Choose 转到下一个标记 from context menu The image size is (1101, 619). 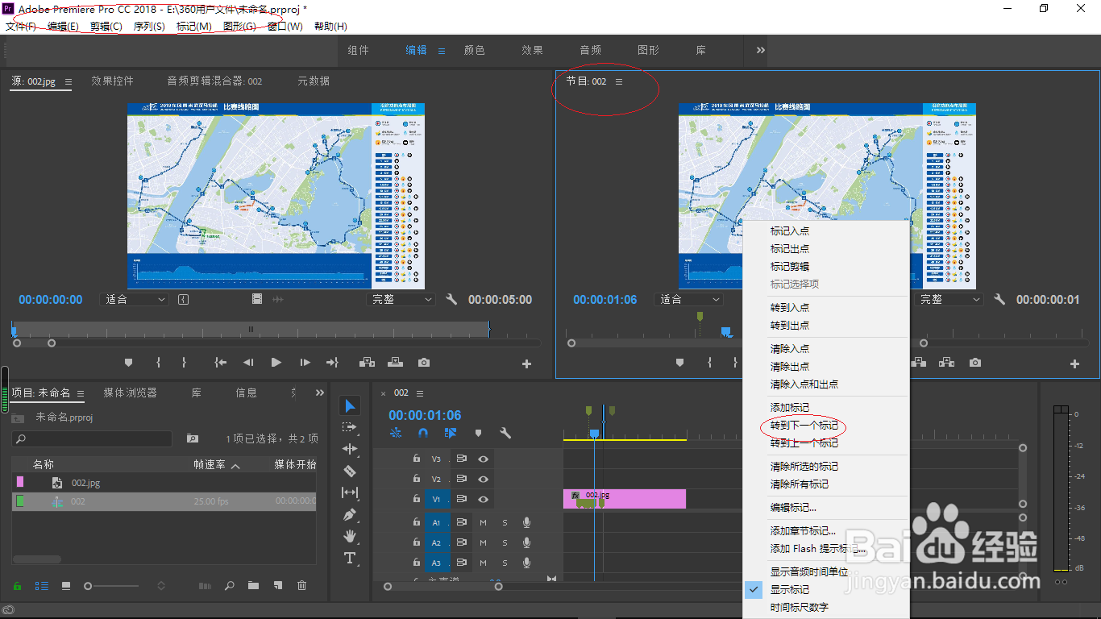tap(804, 426)
